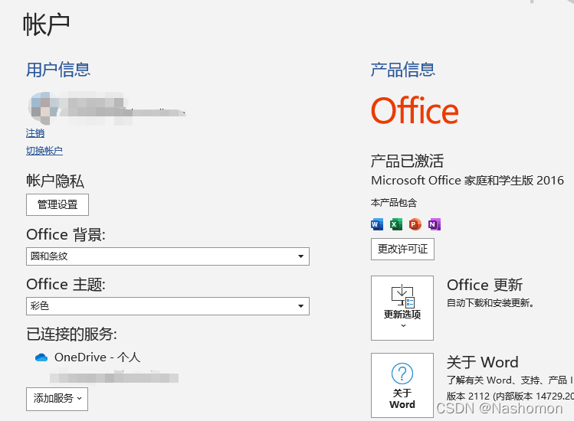
Task: Click the 产品已激活 status text
Action: point(407,161)
